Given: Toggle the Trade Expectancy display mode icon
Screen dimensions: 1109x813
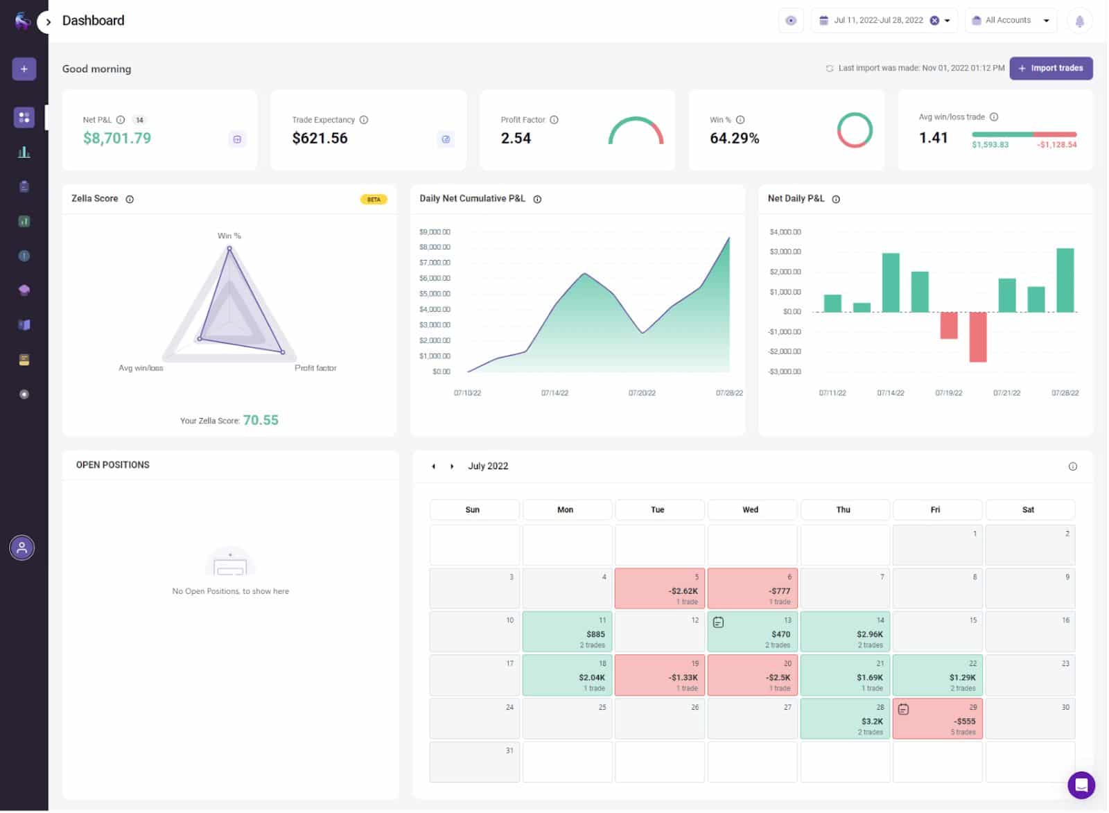Looking at the screenshot, I should pyautogui.click(x=446, y=140).
